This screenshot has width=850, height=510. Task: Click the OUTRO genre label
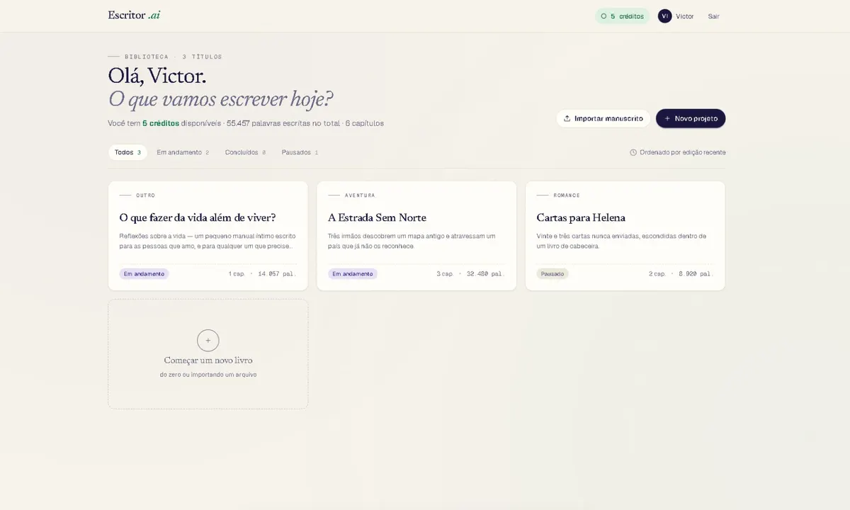[x=145, y=195]
